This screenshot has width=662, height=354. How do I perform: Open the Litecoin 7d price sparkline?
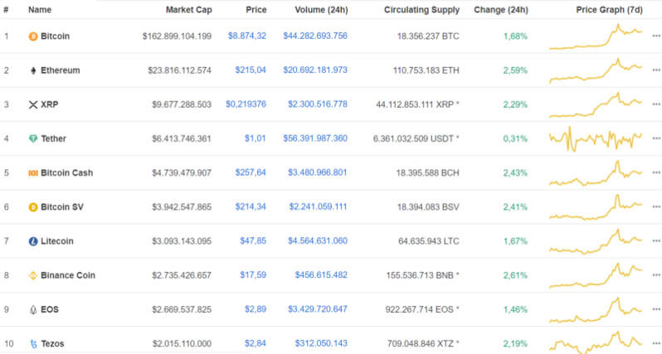pos(595,241)
